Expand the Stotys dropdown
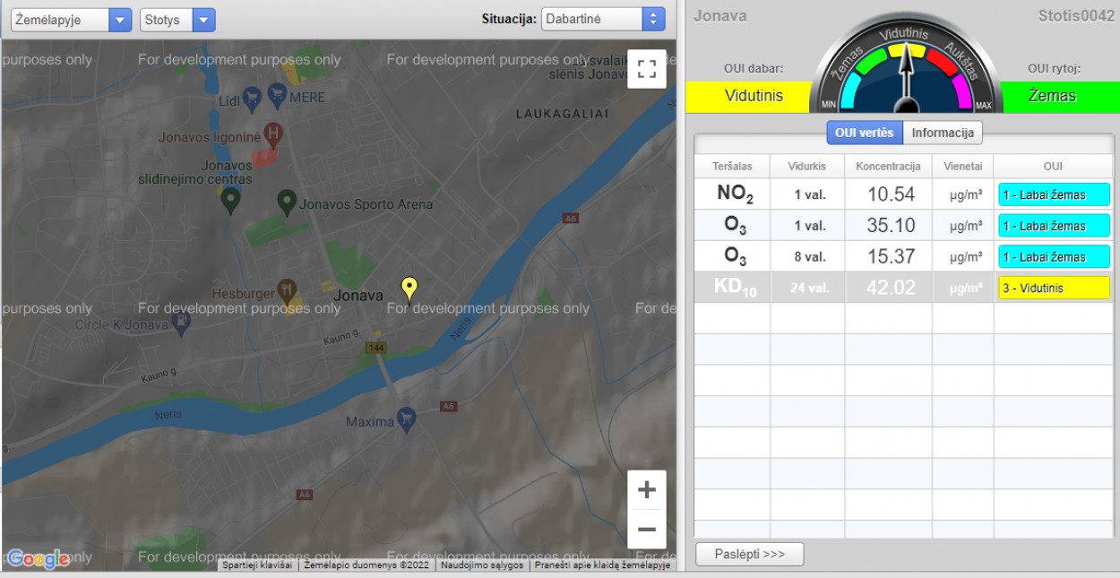The width and height of the screenshot is (1120, 578). (x=177, y=20)
